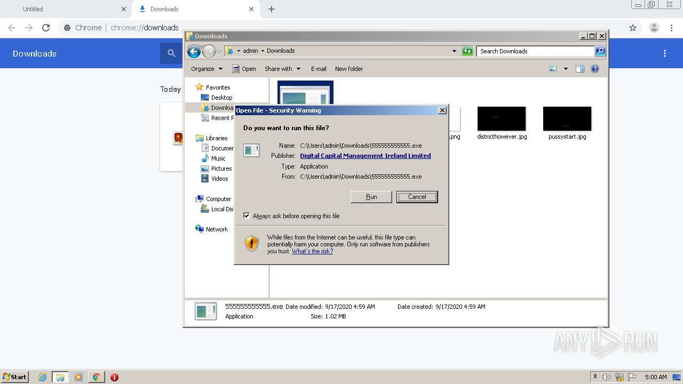Click the Explorer Back navigation arrow
The width and height of the screenshot is (683, 384).
(x=194, y=51)
